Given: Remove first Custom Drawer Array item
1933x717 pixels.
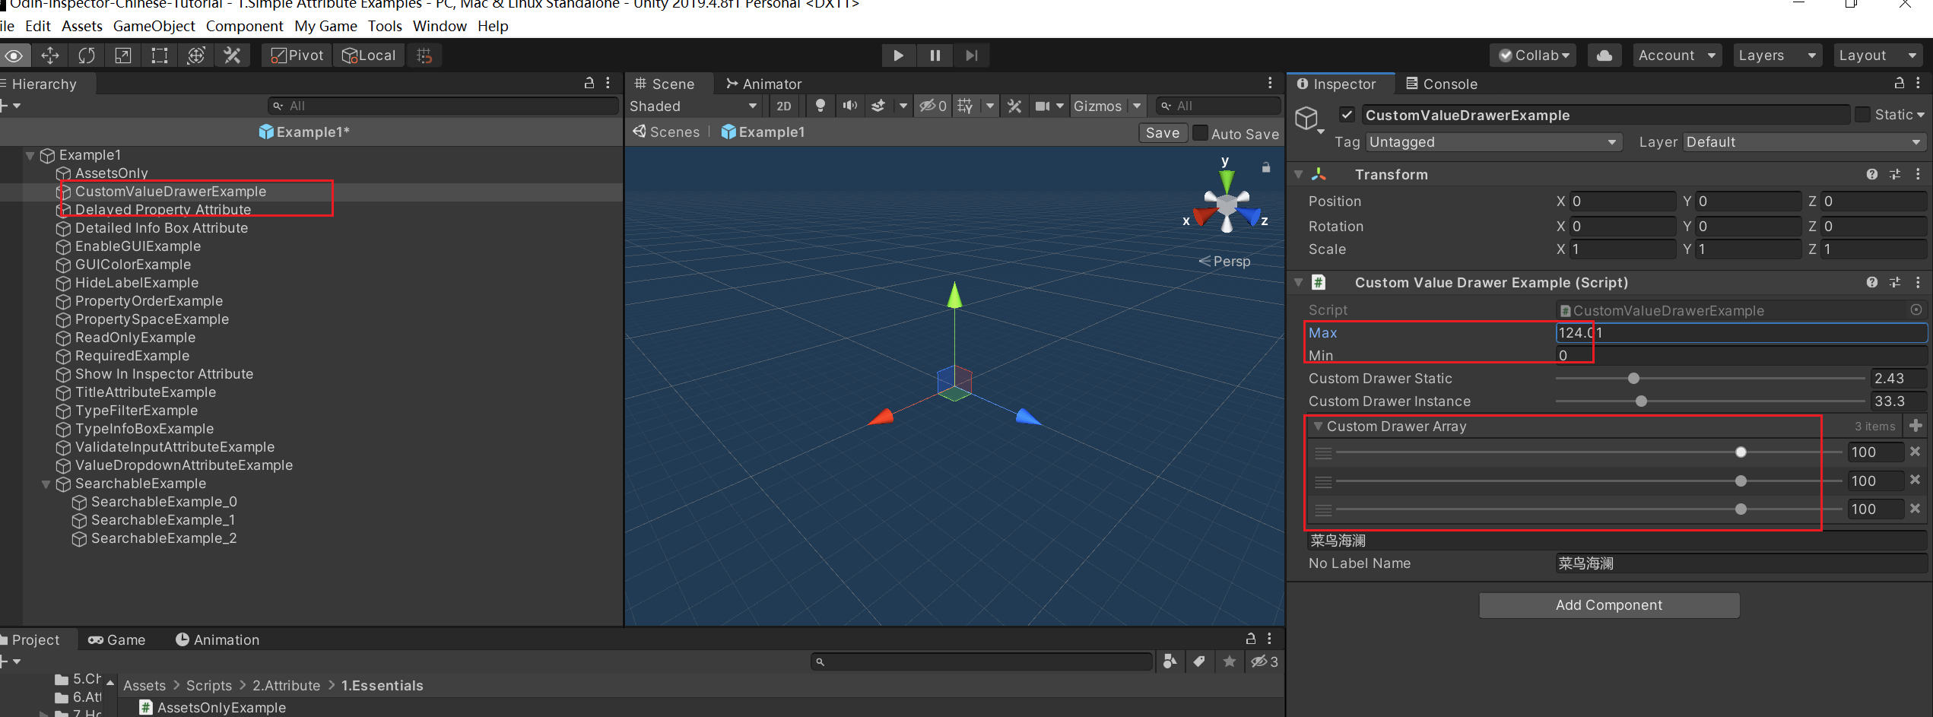Looking at the screenshot, I should coord(1915,452).
